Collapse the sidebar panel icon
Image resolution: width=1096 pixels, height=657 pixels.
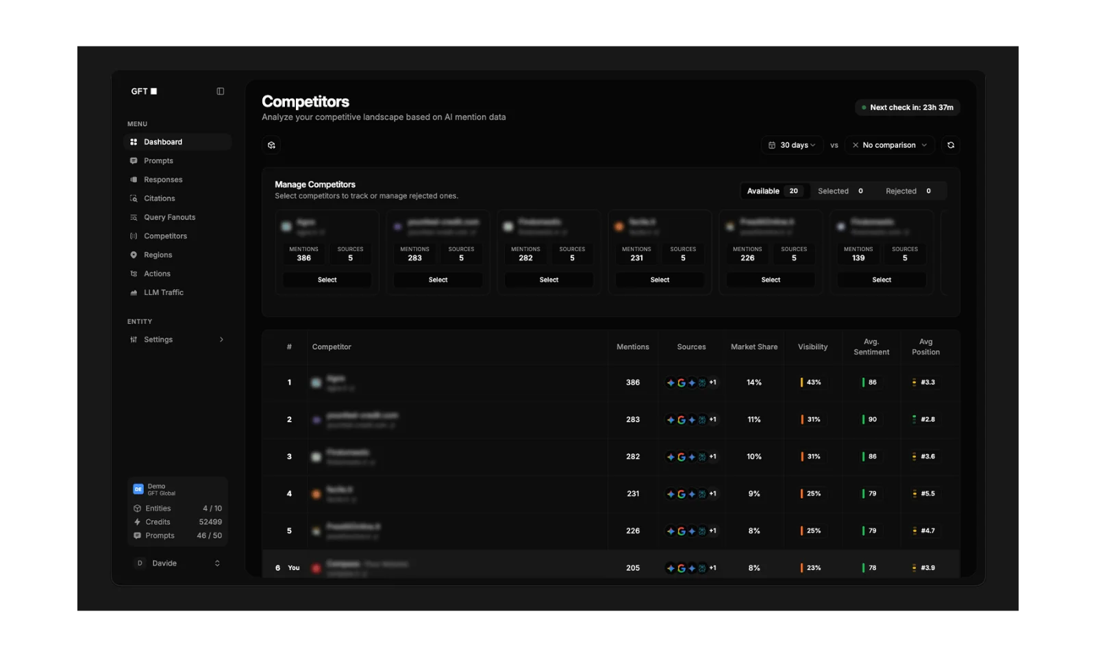coord(220,91)
